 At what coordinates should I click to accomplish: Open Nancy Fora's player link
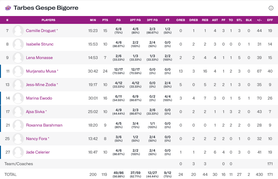click(x=36, y=139)
